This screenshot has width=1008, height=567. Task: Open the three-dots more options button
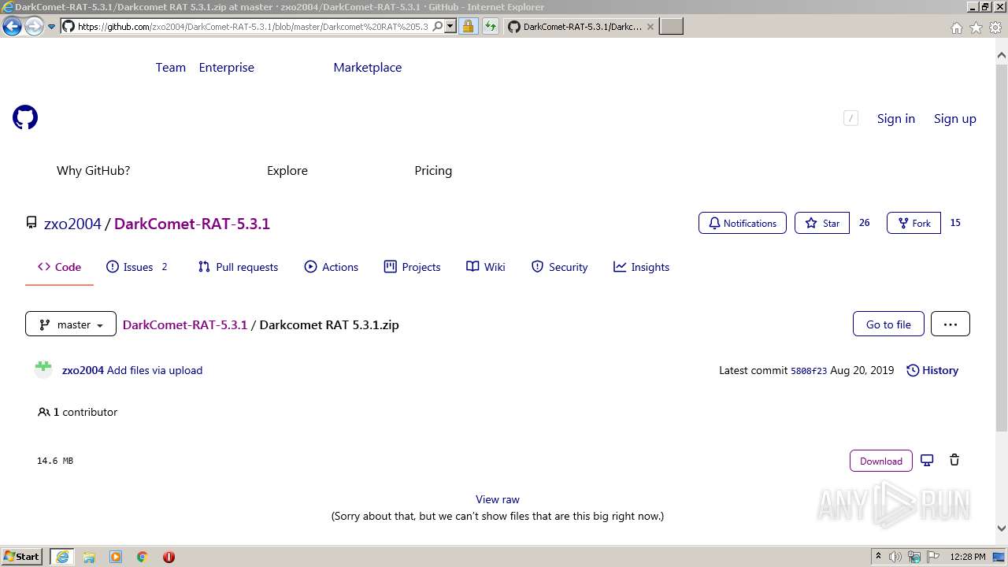951,324
